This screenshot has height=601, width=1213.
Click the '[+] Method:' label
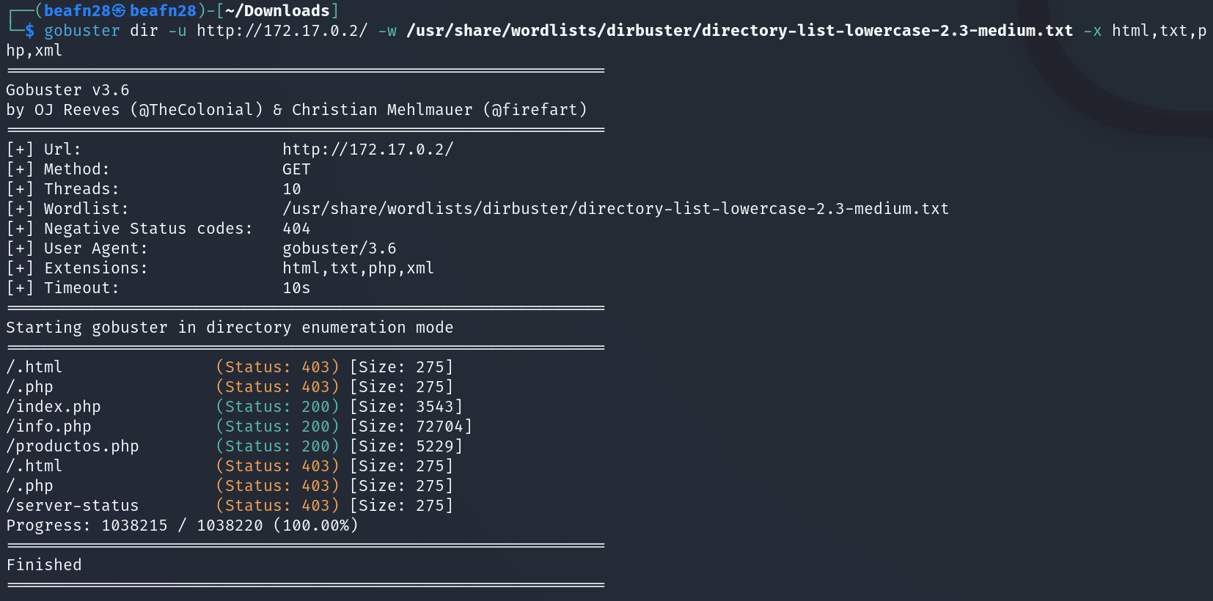[58, 169]
